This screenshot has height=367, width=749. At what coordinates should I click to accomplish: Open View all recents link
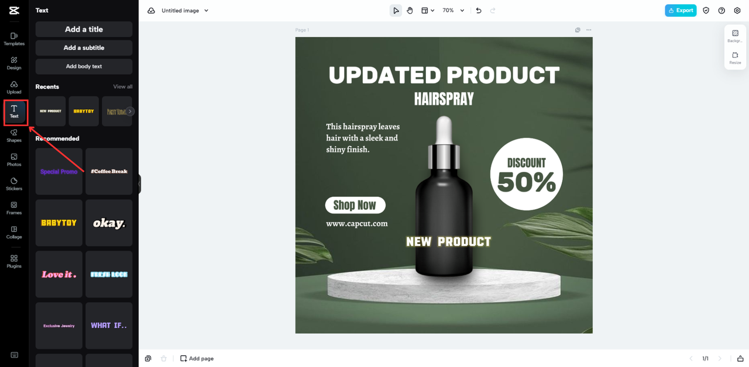(x=123, y=86)
